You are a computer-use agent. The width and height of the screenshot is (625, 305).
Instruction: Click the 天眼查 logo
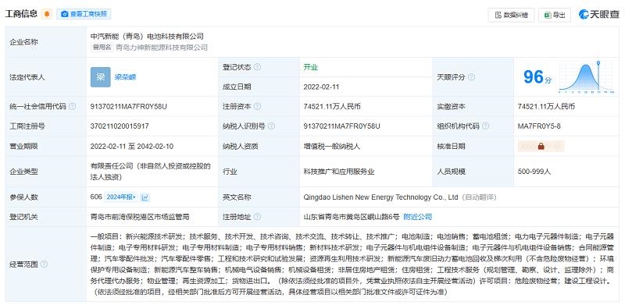[599, 15]
